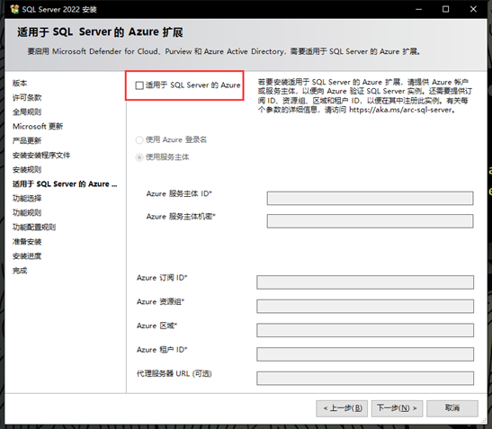492x429 pixels.
Task: Open the 功能配置规则 step in sidebar
Action: pos(34,228)
